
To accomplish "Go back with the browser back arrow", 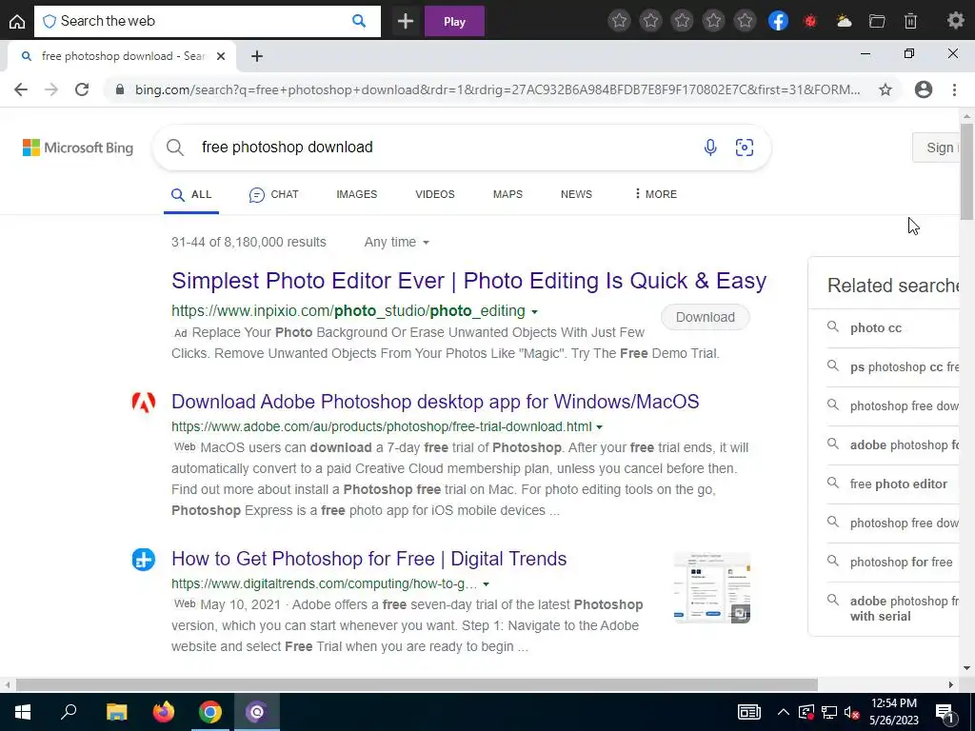I will point(21,89).
